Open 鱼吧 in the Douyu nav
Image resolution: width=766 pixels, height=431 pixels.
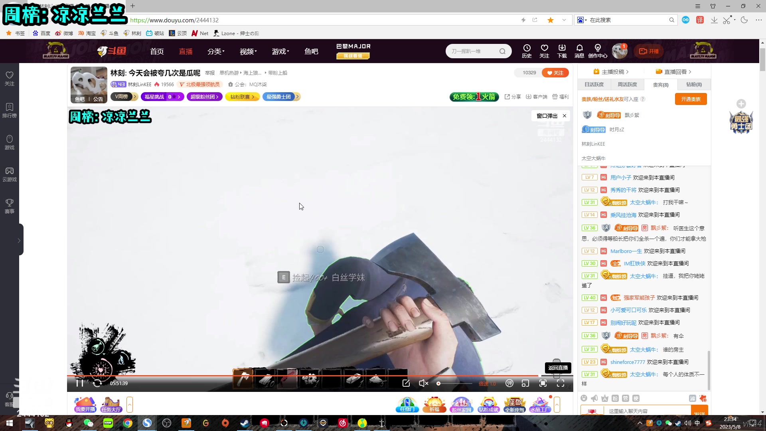[x=311, y=51]
